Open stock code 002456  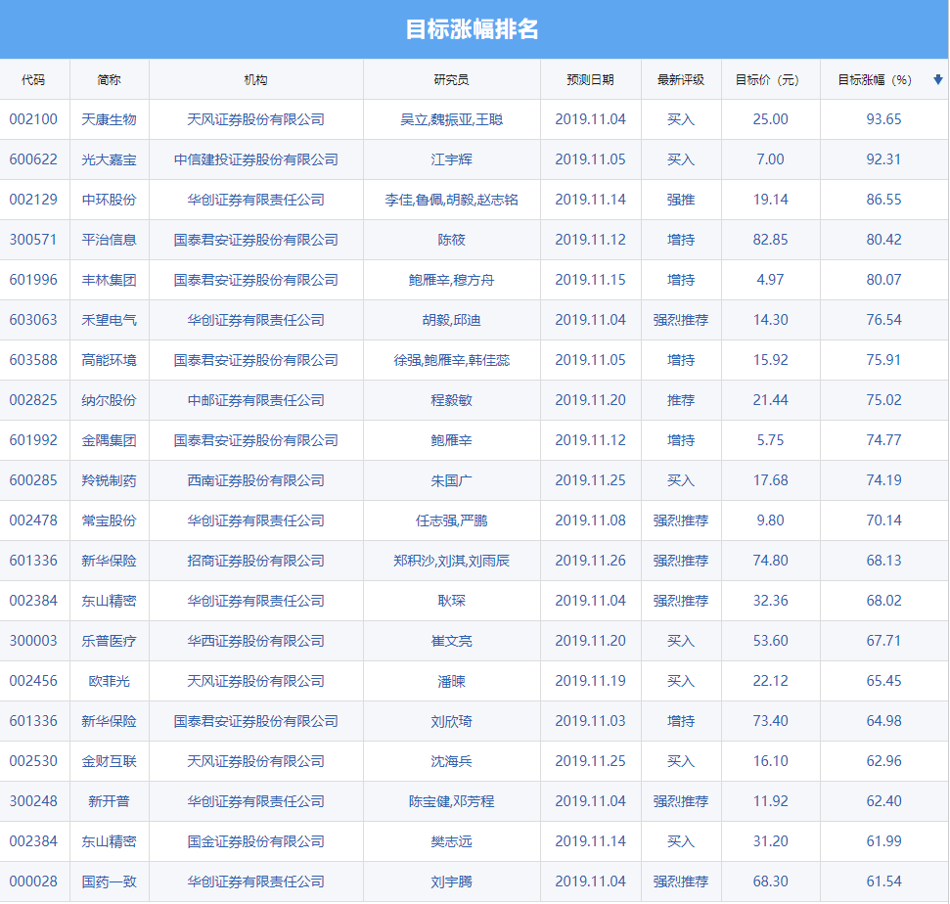point(33,680)
